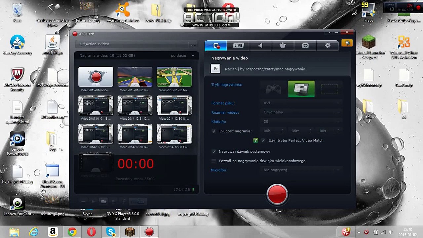Open Amazon from the taskbar

coord(53,232)
